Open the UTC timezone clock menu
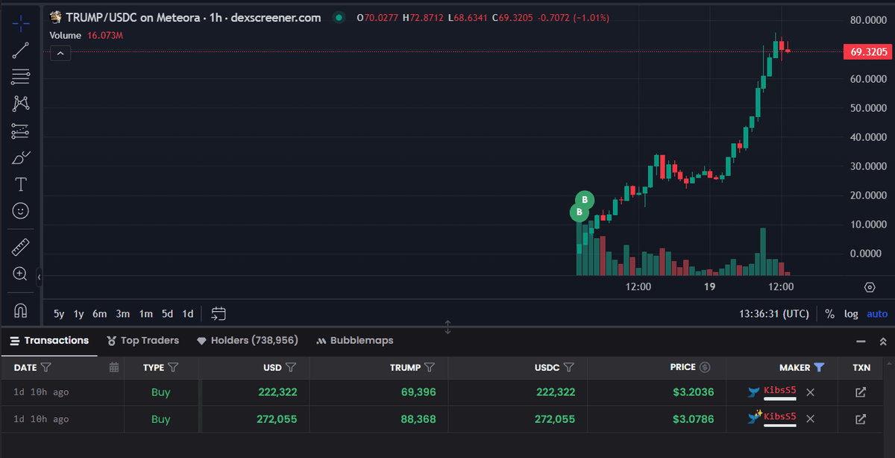Image resolution: width=895 pixels, height=458 pixels. pyautogui.click(x=774, y=314)
